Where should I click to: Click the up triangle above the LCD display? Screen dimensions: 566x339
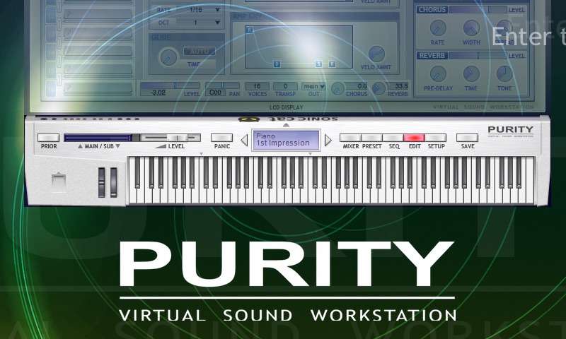click(x=287, y=125)
